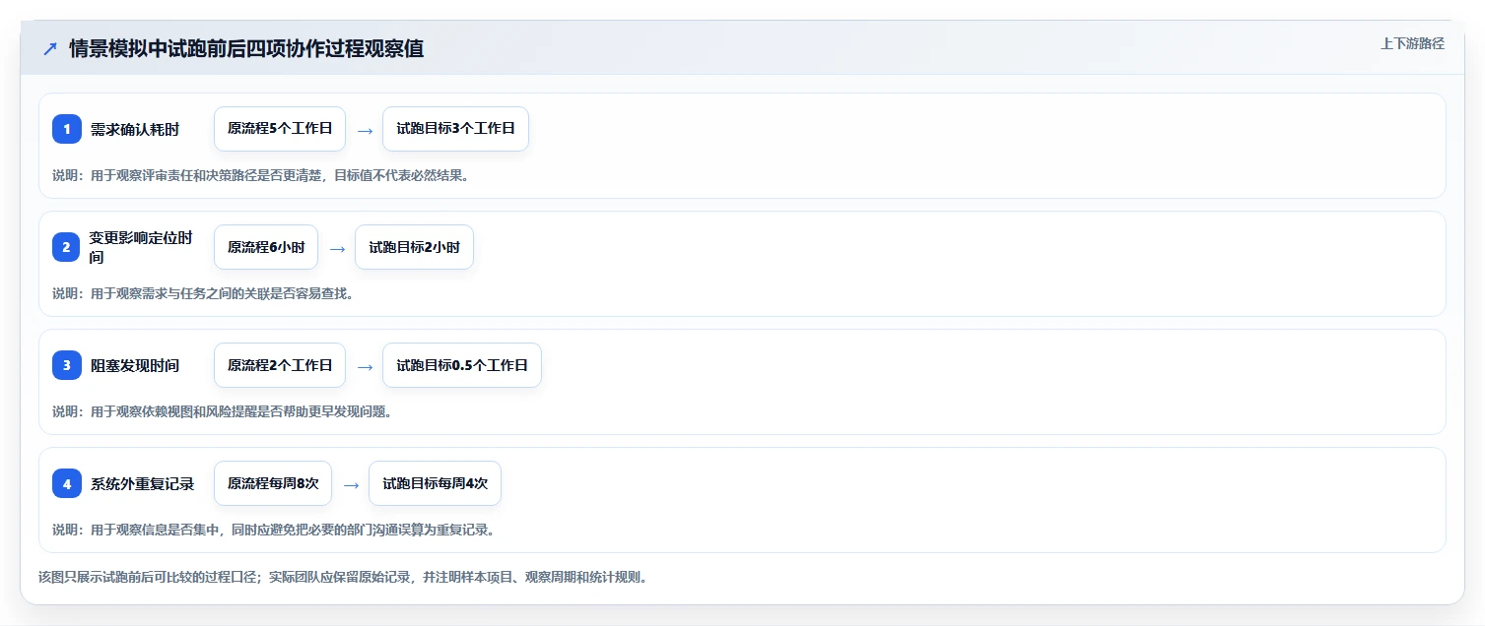Select the 试跑目标3个工作日 chip
Viewport: 1485px width, 626px height.
[x=456, y=129]
